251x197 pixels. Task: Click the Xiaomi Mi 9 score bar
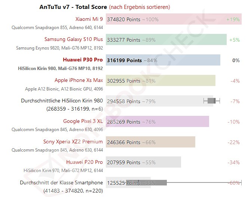(x=187, y=19)
